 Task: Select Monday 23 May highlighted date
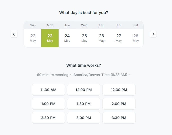(x=50, y=38)
